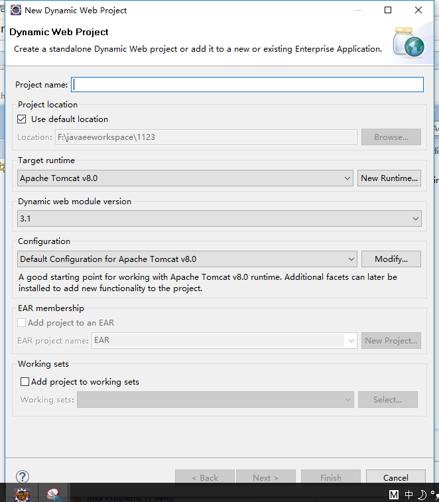Open the help question mark icon

point(23,477)
